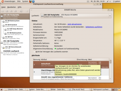Click the 251 GB Festplatte drive icon
121x91 pixels.
pos(2,42)
